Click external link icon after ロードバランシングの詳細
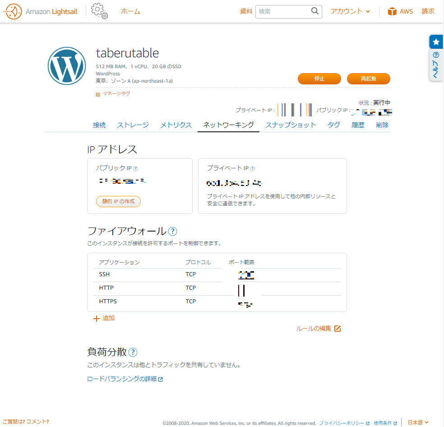The width and height of the screenshot is (444, 427). tap(161, 379)
